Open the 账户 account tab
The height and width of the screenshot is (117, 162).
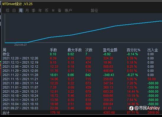click(68, 10)
